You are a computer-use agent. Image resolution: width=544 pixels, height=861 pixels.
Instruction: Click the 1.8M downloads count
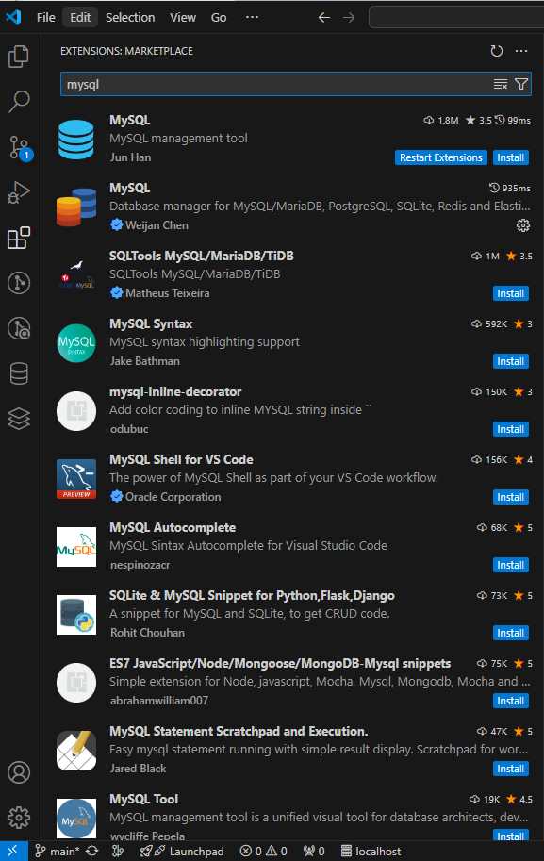(x=441, y=121)
